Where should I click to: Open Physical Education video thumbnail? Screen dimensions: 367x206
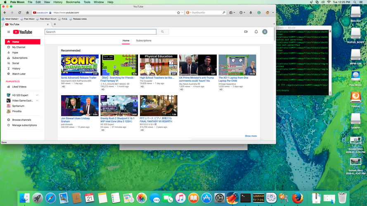click(x=159, y=65)
